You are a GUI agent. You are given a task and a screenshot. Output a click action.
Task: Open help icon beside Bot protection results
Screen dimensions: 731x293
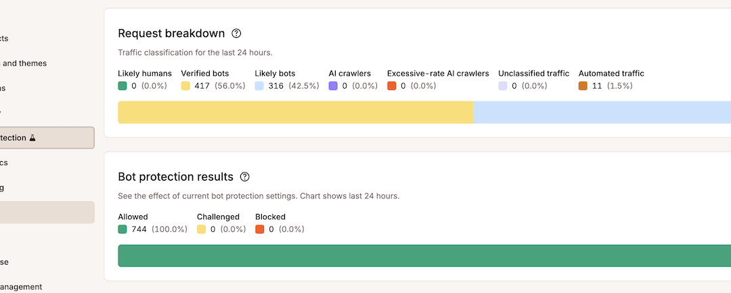[245, 177]
